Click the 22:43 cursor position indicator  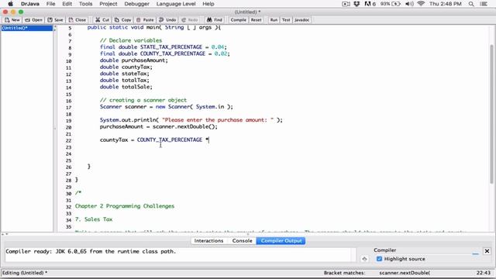[483, 273]
